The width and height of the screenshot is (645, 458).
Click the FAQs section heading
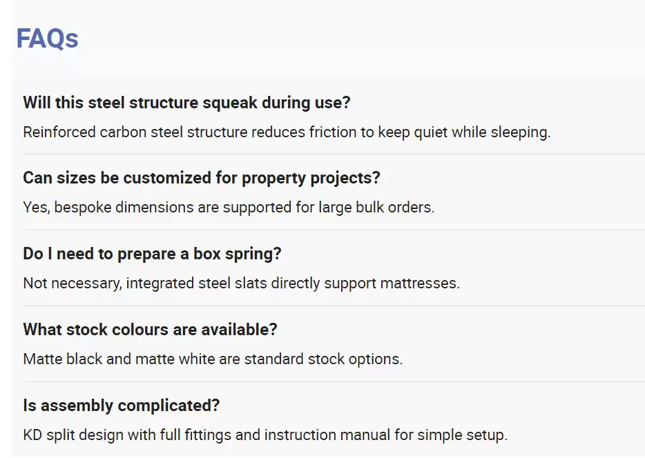click(x=48, y=39)
